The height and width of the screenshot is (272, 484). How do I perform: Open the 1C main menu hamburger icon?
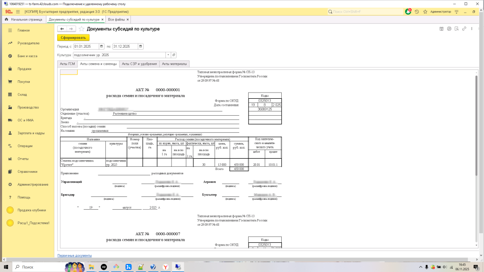pyautogui.click(x=17, y=11)
